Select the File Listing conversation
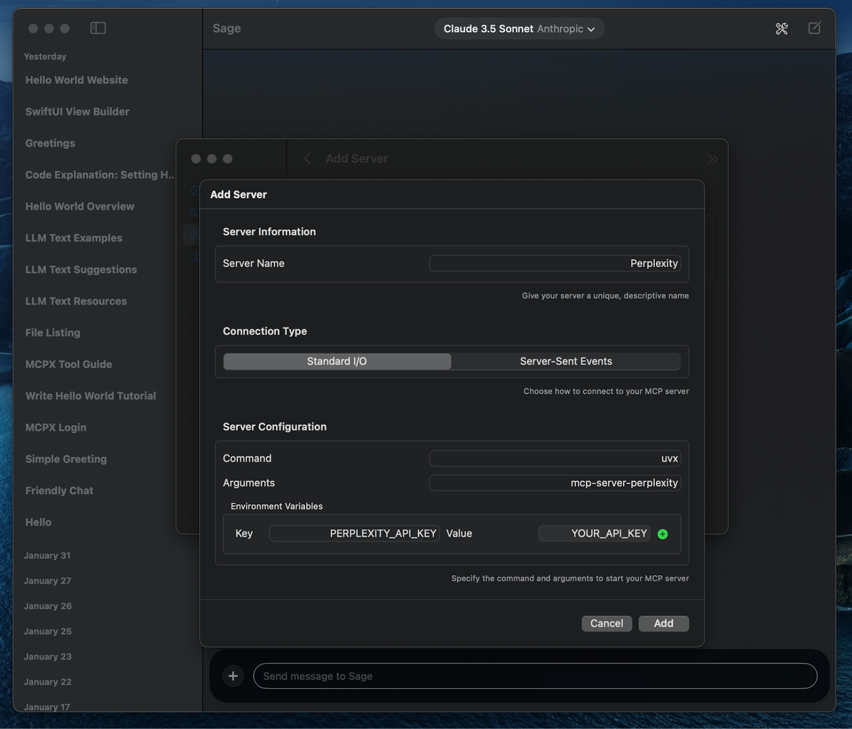The image size is (852, 729). click(x=53, y=333)
